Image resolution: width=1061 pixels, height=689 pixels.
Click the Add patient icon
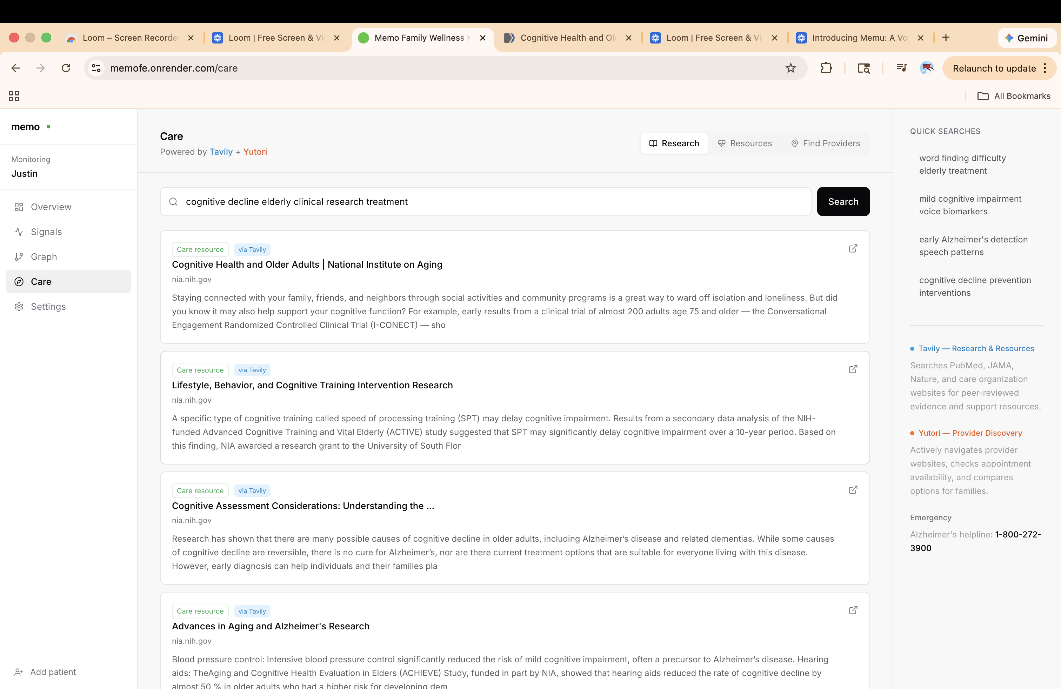(19, 672)
